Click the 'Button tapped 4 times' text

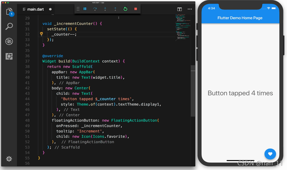tap(240, 93)
